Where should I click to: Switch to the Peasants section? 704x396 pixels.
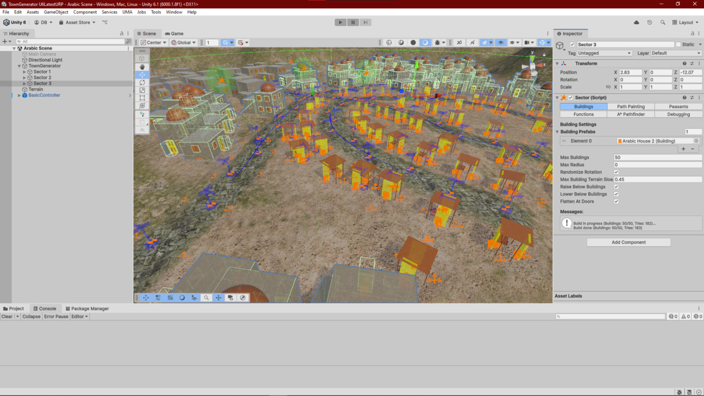tap(678, 107)
